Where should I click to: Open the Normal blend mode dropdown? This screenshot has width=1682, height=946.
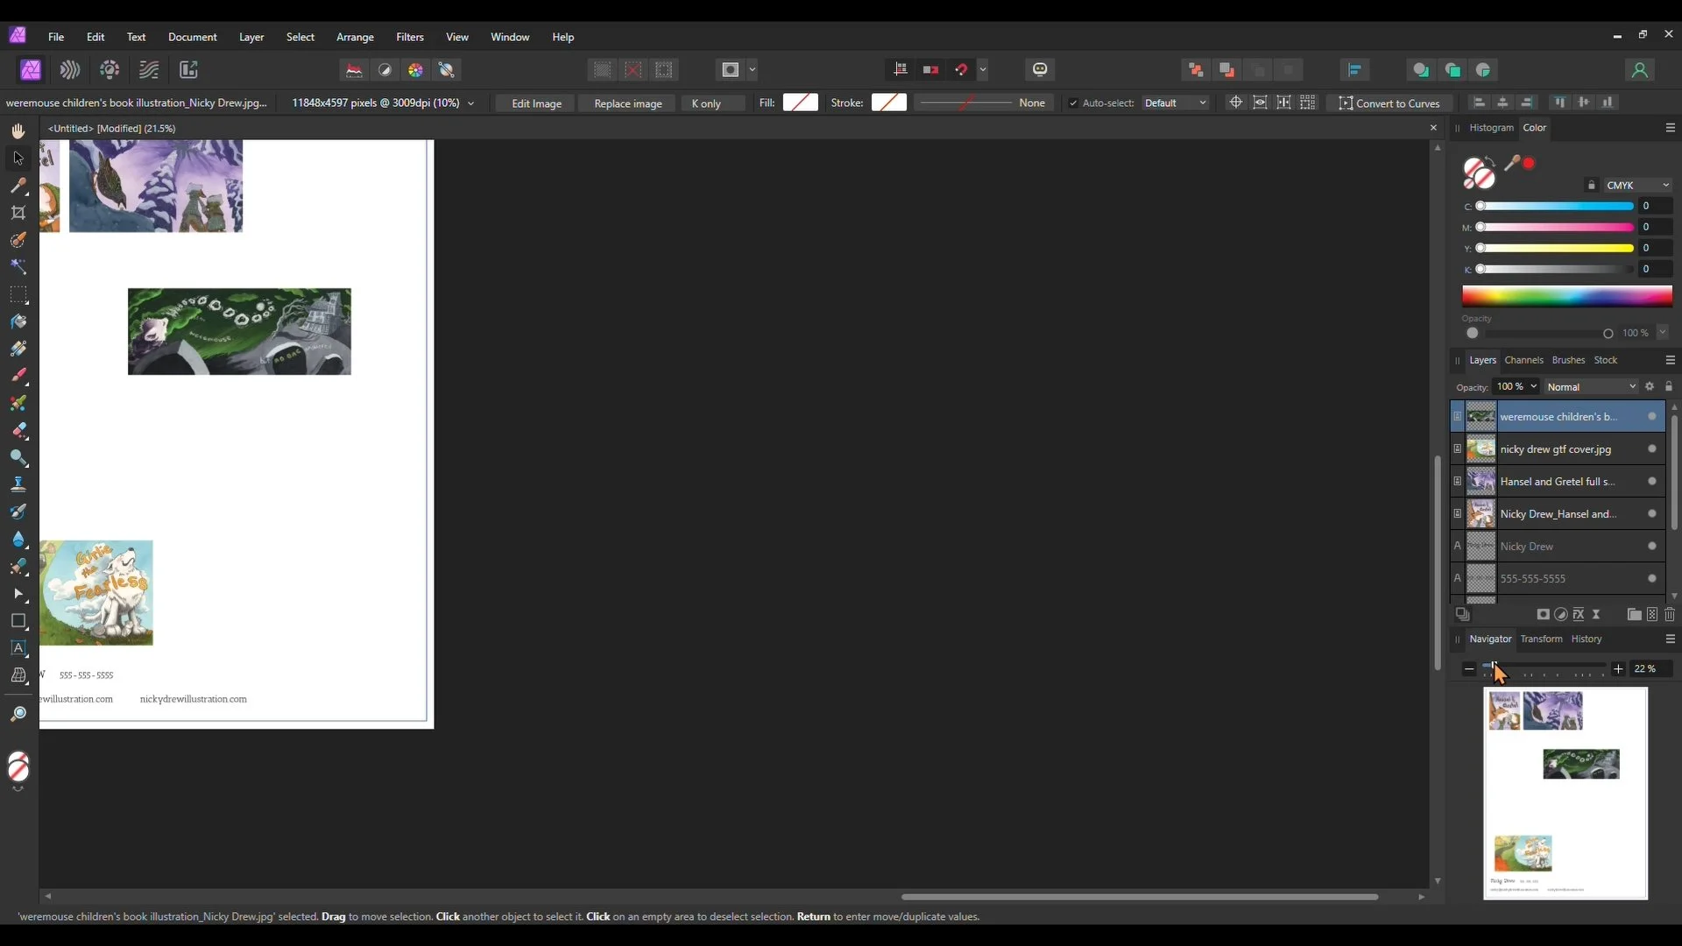pos(1590,387)
